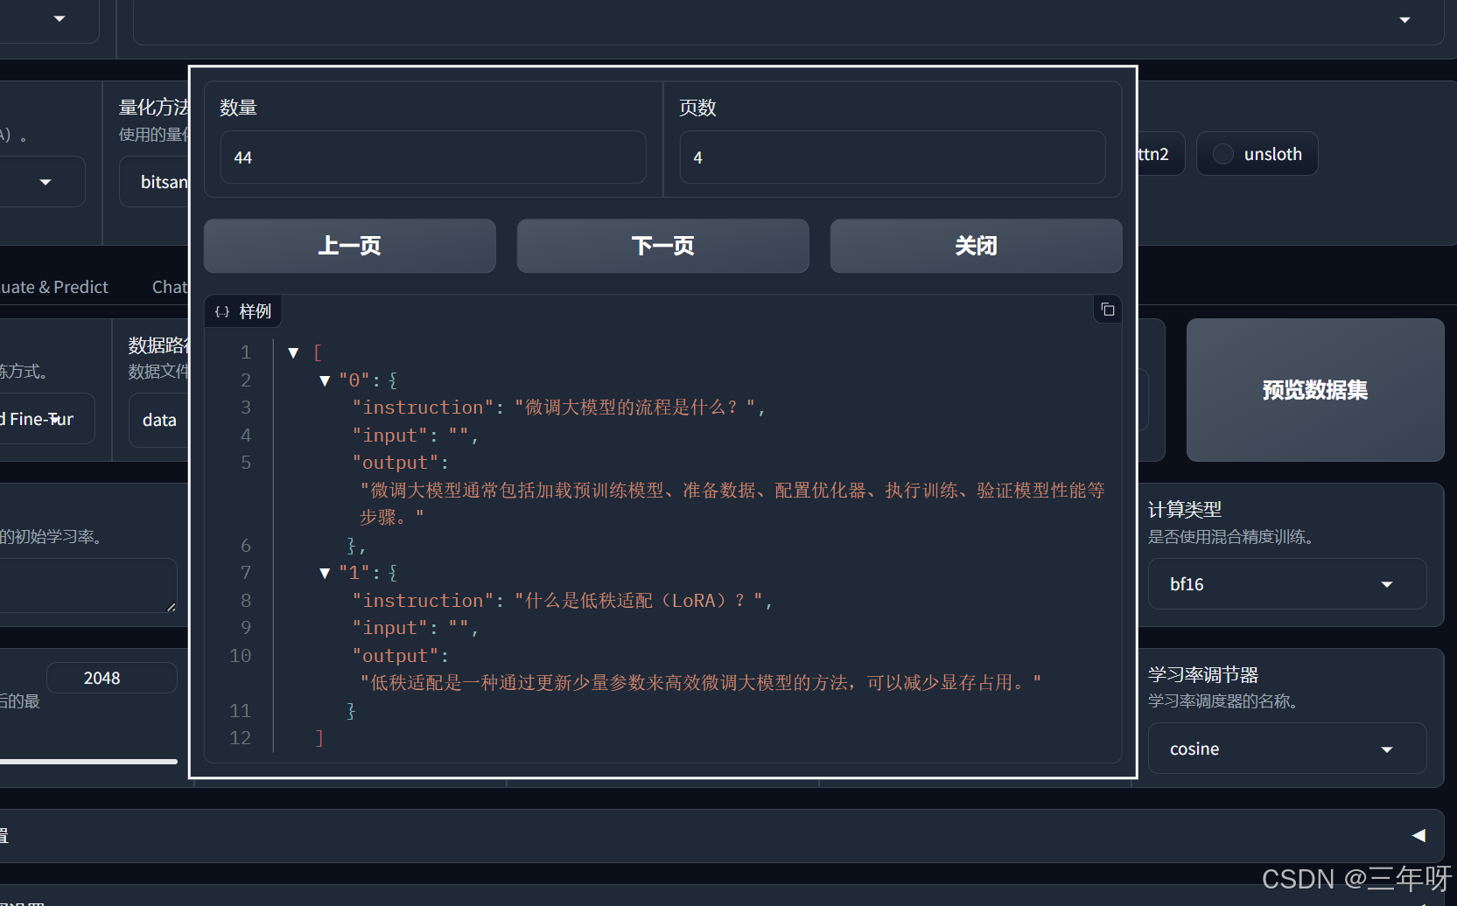Click the data path field showing data
Screen dimensions: 1457x906
click(159, 420)
